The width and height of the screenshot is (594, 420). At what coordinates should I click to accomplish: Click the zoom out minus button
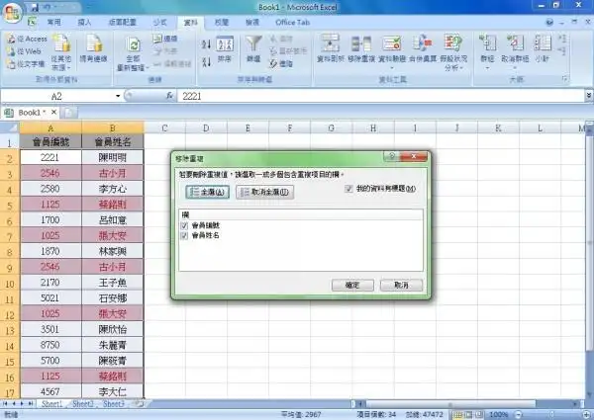[x=520, y=415]
